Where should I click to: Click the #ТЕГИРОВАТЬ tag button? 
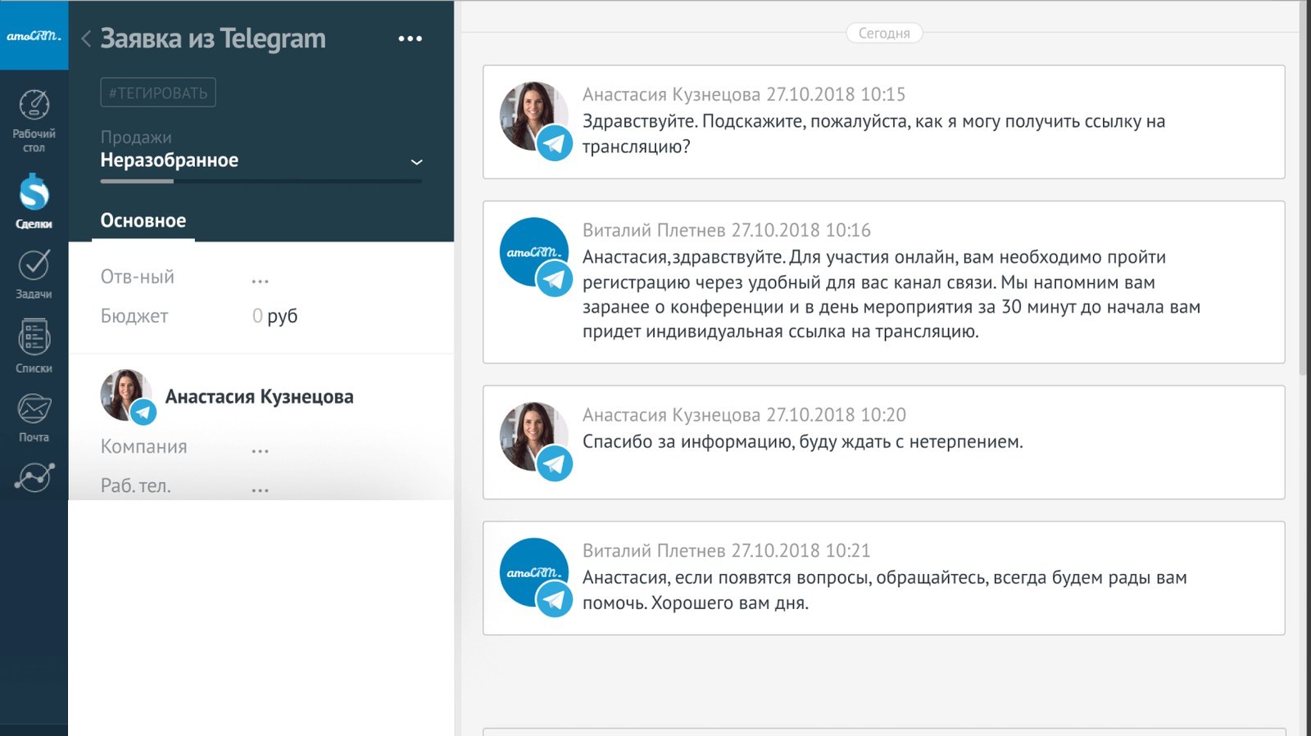pyautogui.click(x=158, y=93)
